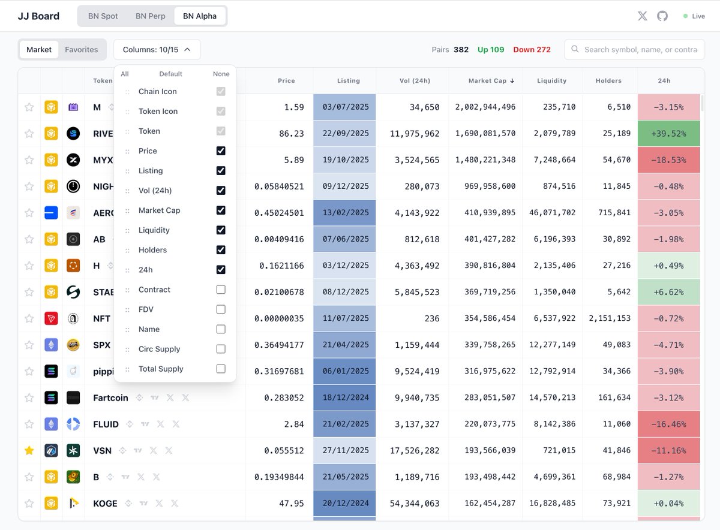The width and height of the screenshot is (720, 530).
Task: Open the X (Twitter) link in header
Action: (643, 16)
